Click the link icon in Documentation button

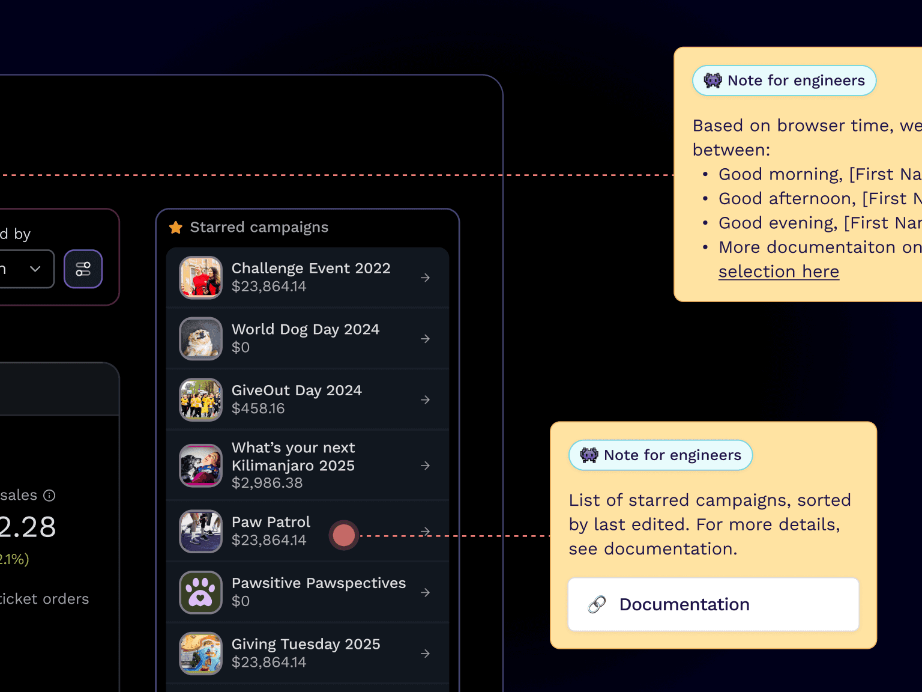(597, 604)
